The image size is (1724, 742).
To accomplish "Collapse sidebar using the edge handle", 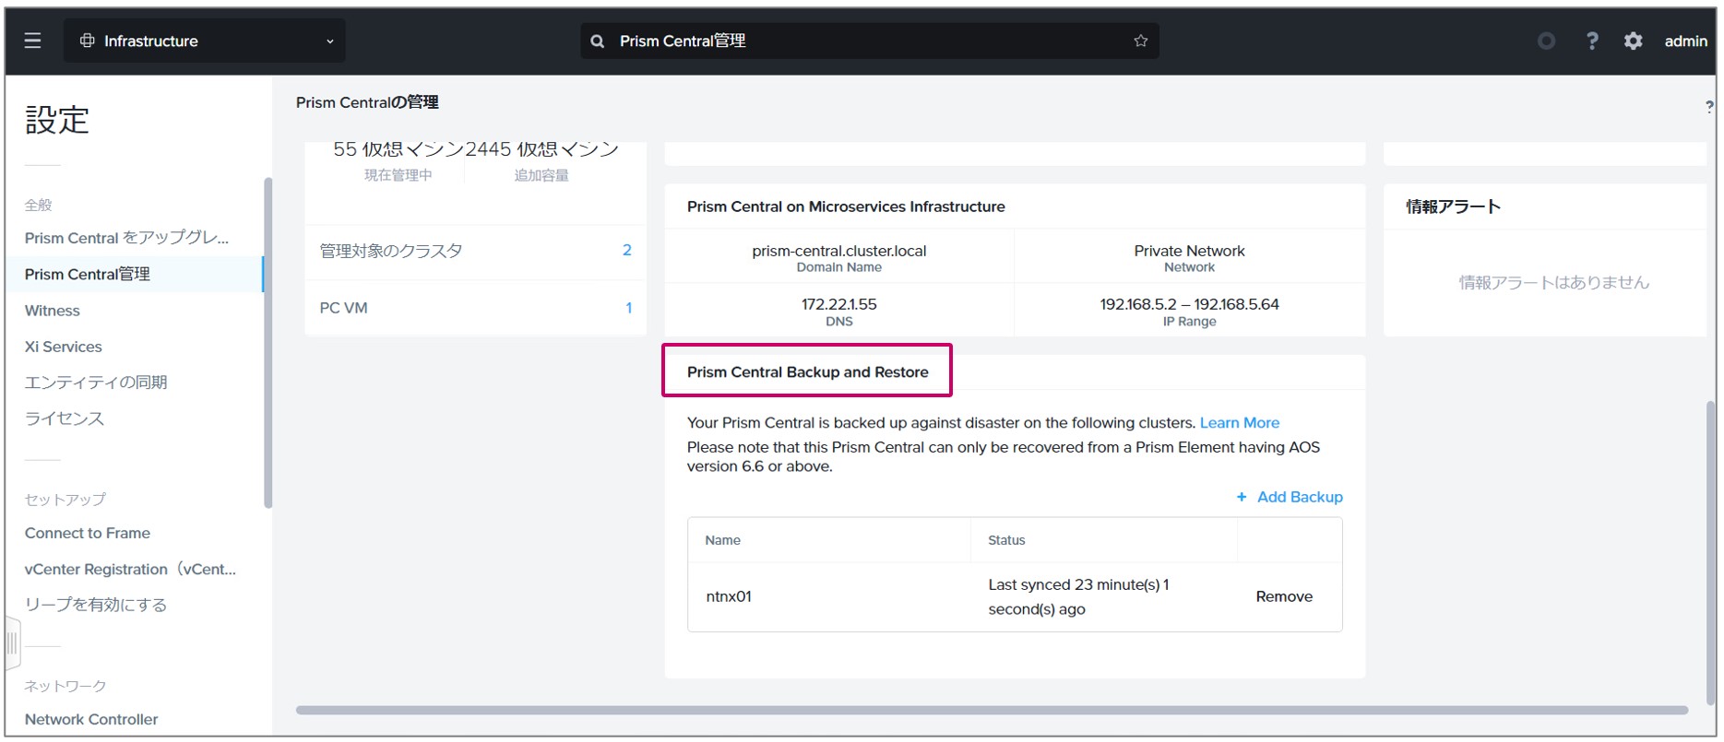I will [12, 642].
